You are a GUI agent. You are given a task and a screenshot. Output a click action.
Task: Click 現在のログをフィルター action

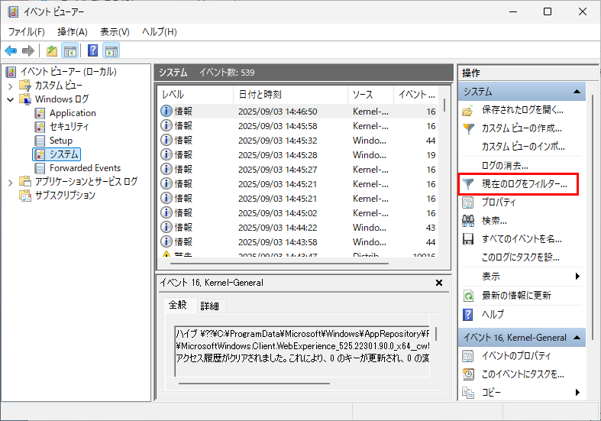click(519, 184)
